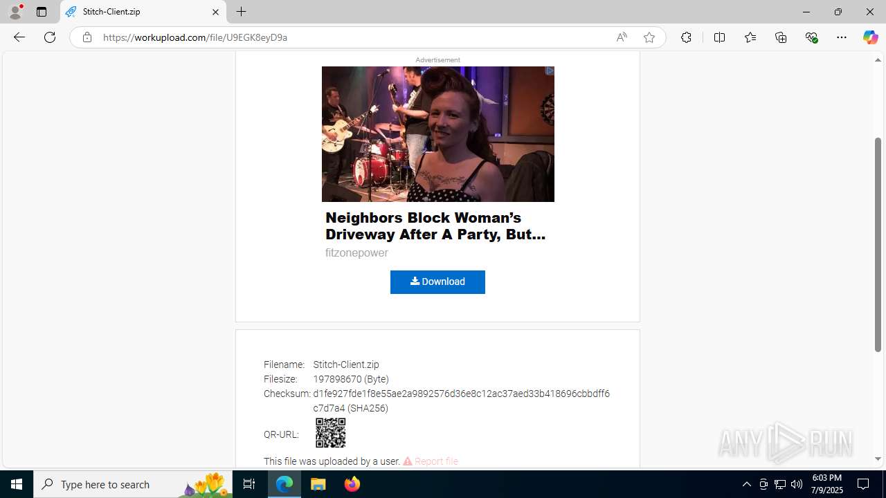Show hidden system tray icons
Image resolution: width=886 pixels, height=498 pixels.
pyautogui.click(x=746, y=484)
